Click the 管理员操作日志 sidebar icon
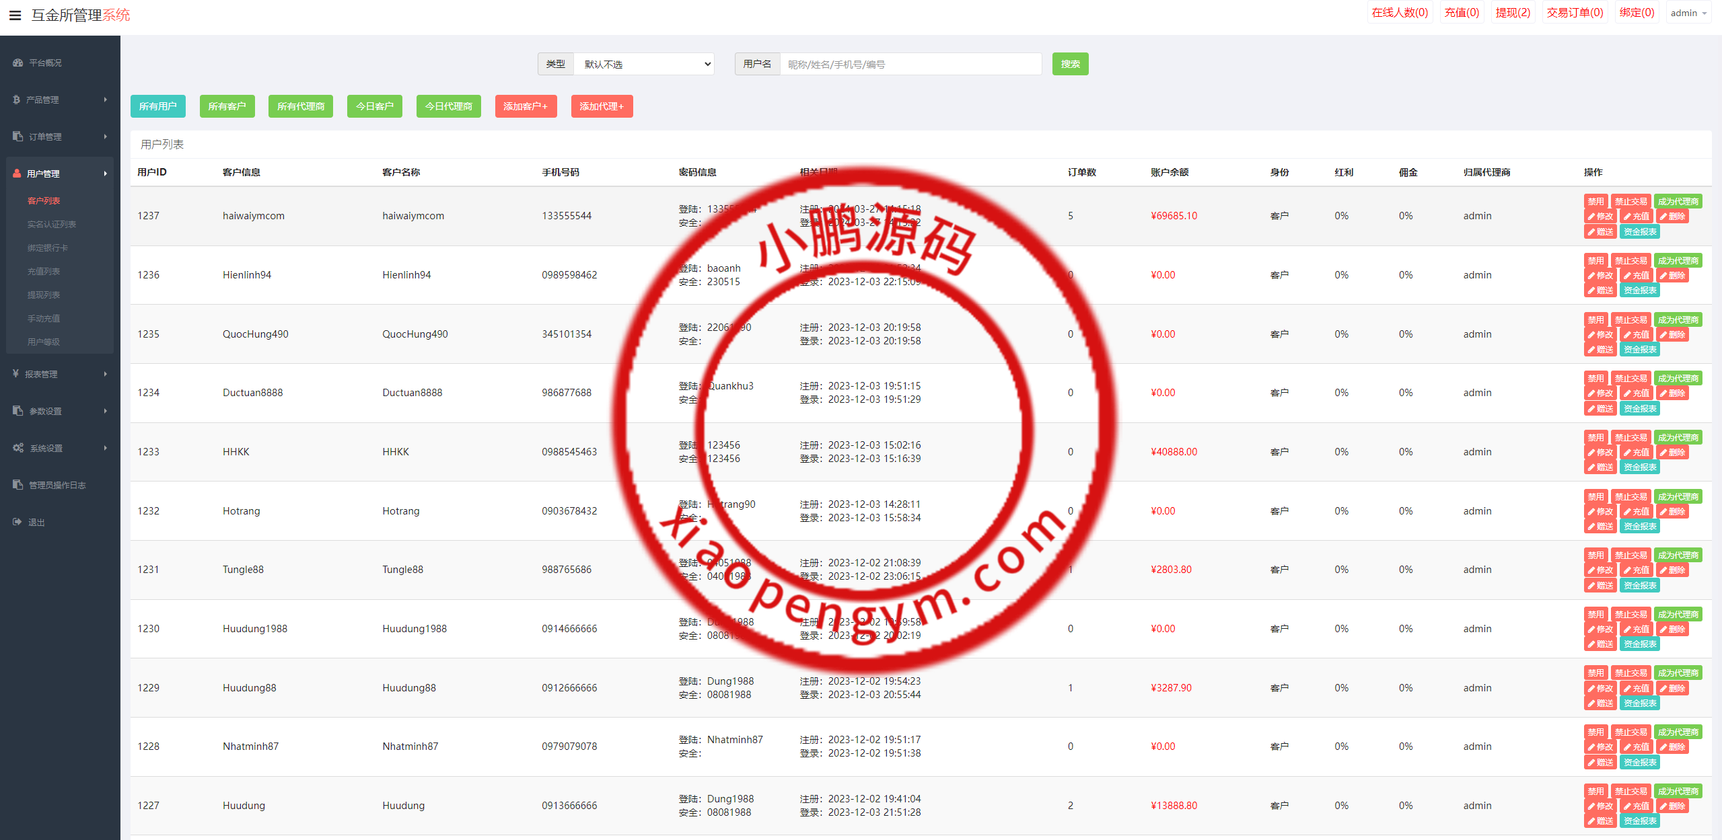1722x840 pixels. [17, 485]
